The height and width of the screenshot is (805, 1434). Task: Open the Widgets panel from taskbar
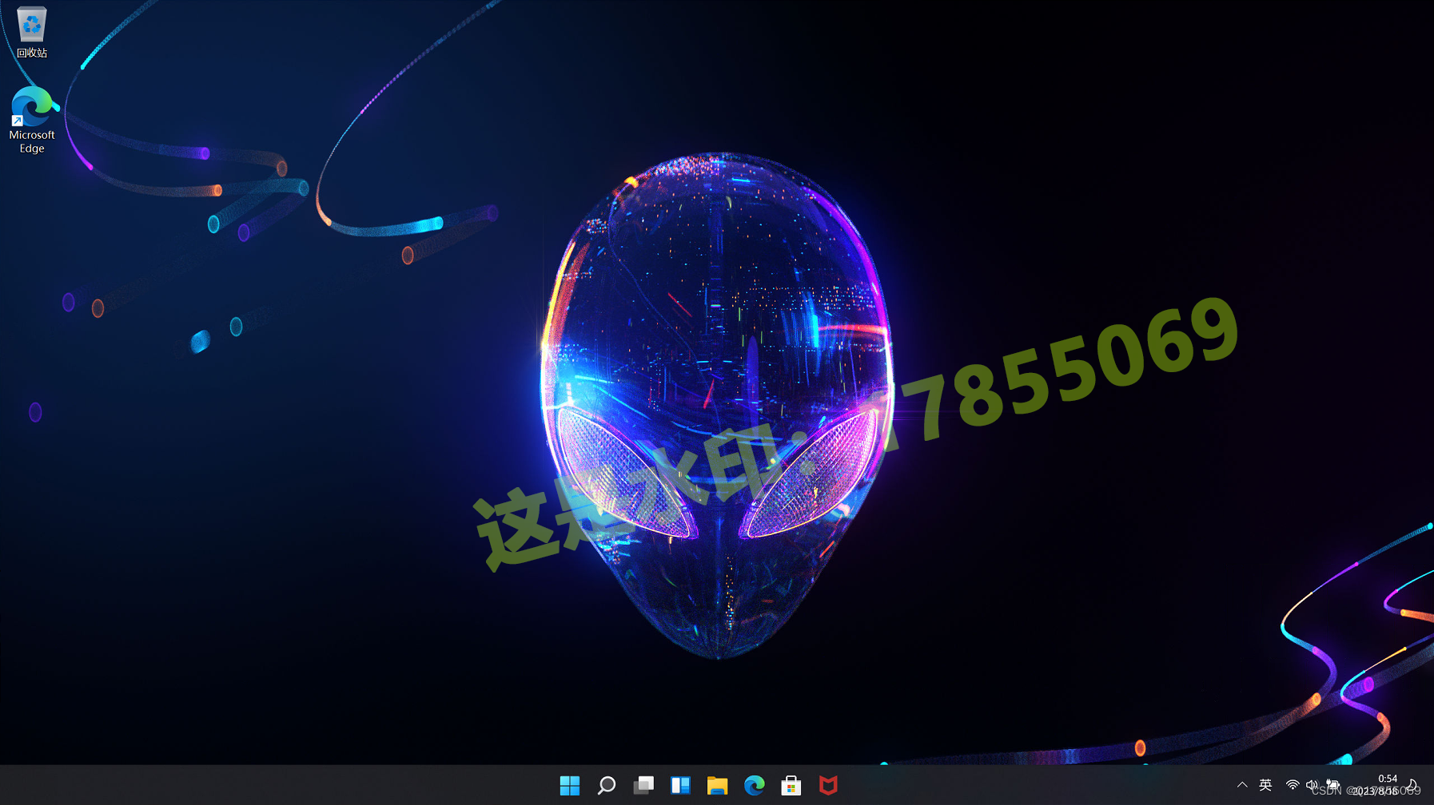pos(680,786)
